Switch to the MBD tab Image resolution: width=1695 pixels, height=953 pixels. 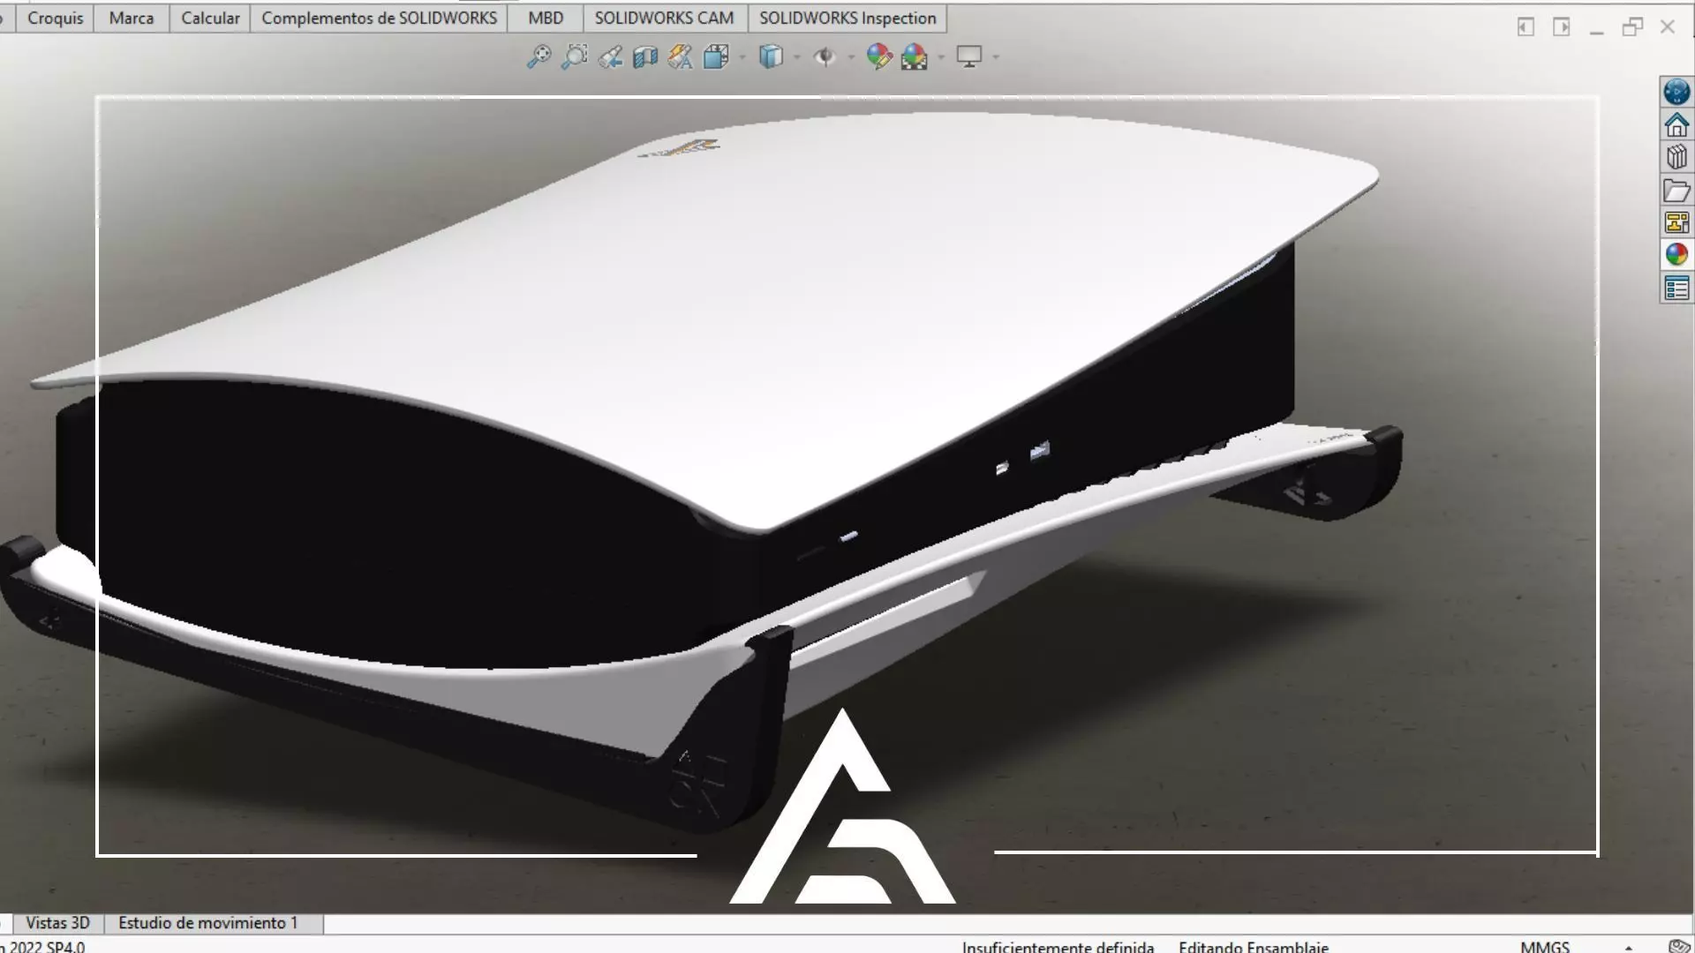point(546,19)
